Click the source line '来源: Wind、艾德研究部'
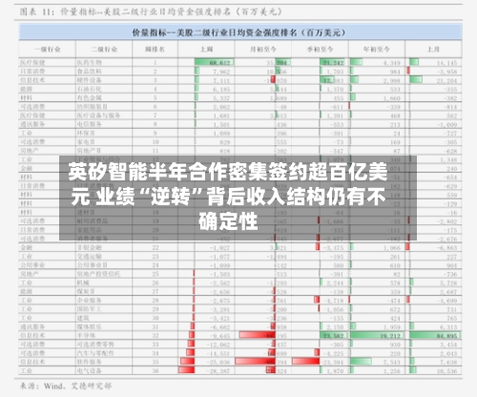This screenshot has width=477, height=397. [66, 387]
